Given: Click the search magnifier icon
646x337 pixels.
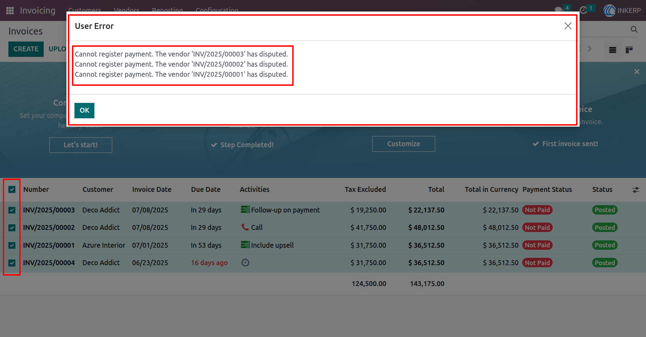Looking at the screenshot, I should [x=634, y=29].
